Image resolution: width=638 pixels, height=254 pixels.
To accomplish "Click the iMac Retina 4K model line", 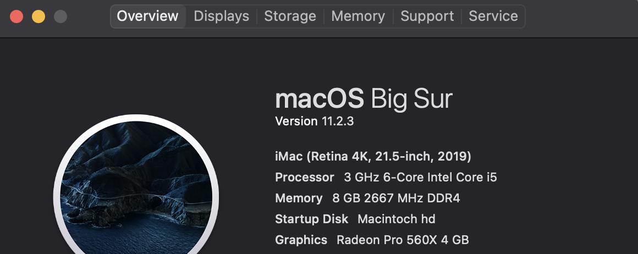I will 373,157.
